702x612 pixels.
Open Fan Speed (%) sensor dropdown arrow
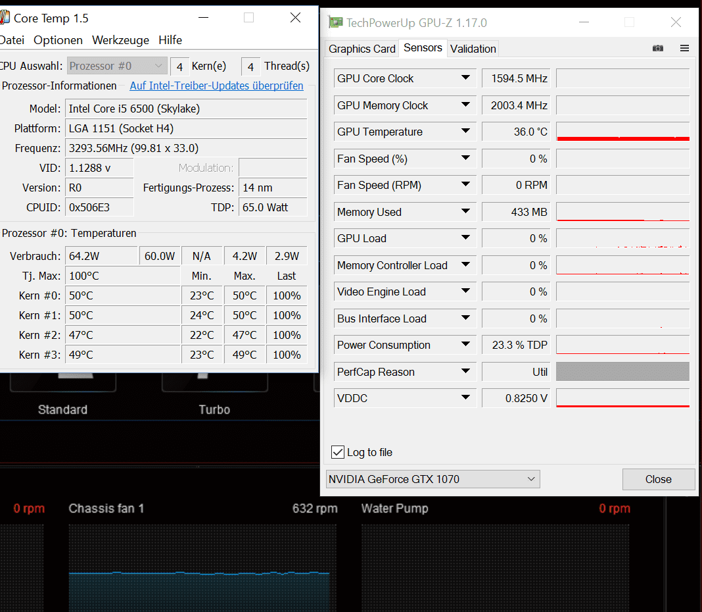[x=465, y=158]
